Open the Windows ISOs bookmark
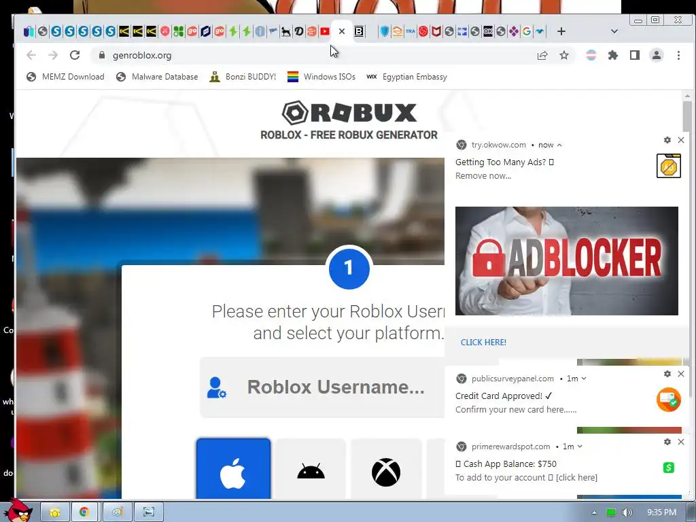Image resolution: width=696 pixels, height=522 pixels. (x=321, y=77)
